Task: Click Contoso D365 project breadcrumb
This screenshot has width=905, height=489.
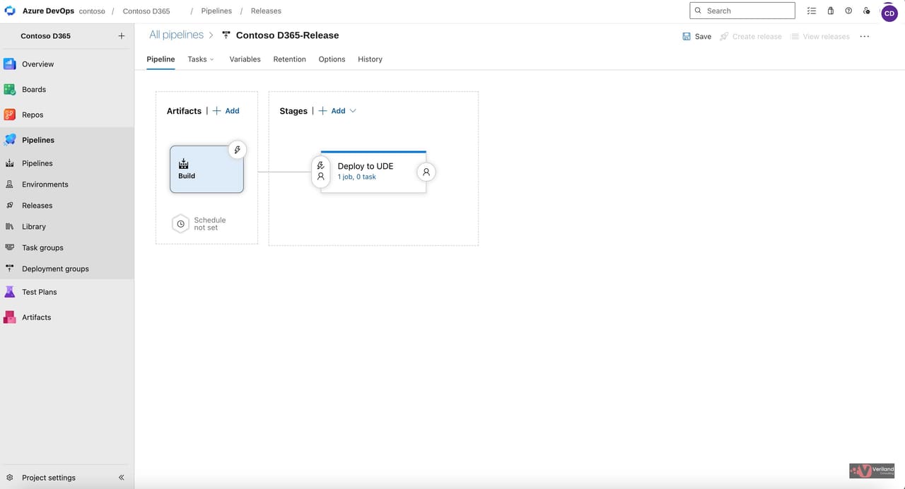Action: (146, 11)
